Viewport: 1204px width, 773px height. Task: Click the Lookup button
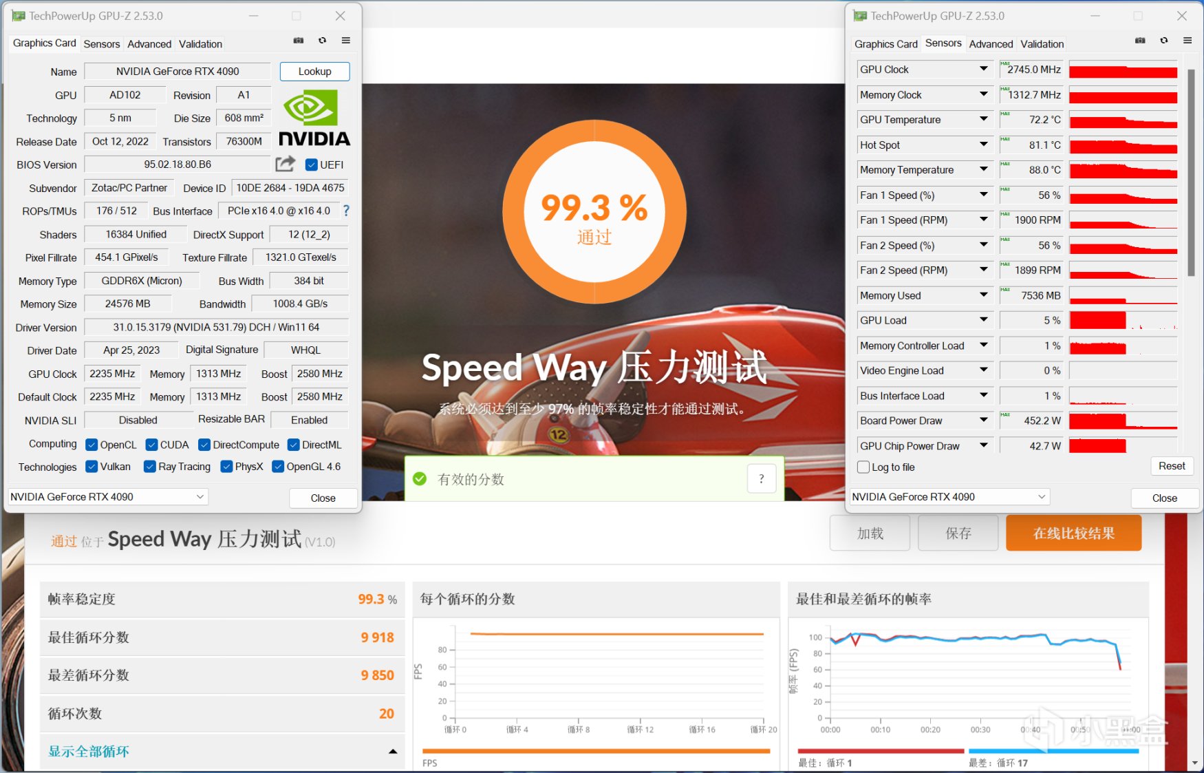click(314, 72)
